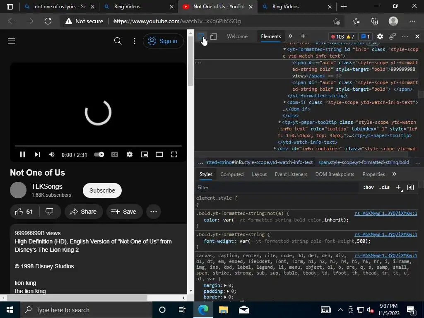Switch to Welcome tab in DevTools
Screen dimensions: 424x318
237,36
